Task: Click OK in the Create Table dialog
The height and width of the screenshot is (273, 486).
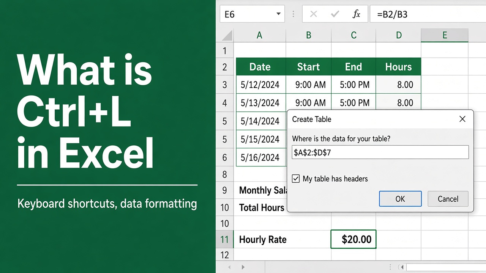Action: coord(400,199)
